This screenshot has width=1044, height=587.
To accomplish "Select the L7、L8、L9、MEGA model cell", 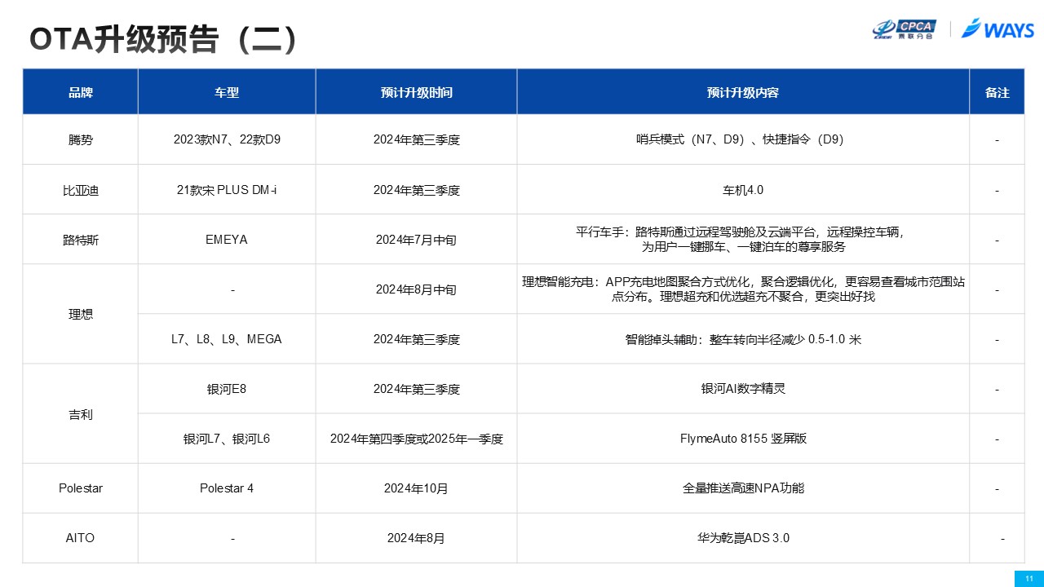I will pos(227,339).
